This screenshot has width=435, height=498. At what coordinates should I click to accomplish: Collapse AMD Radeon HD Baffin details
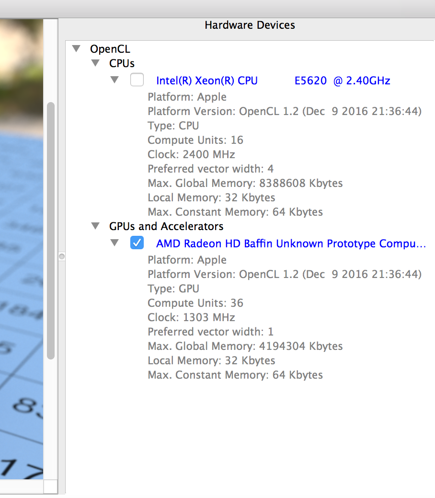(114, 243)
